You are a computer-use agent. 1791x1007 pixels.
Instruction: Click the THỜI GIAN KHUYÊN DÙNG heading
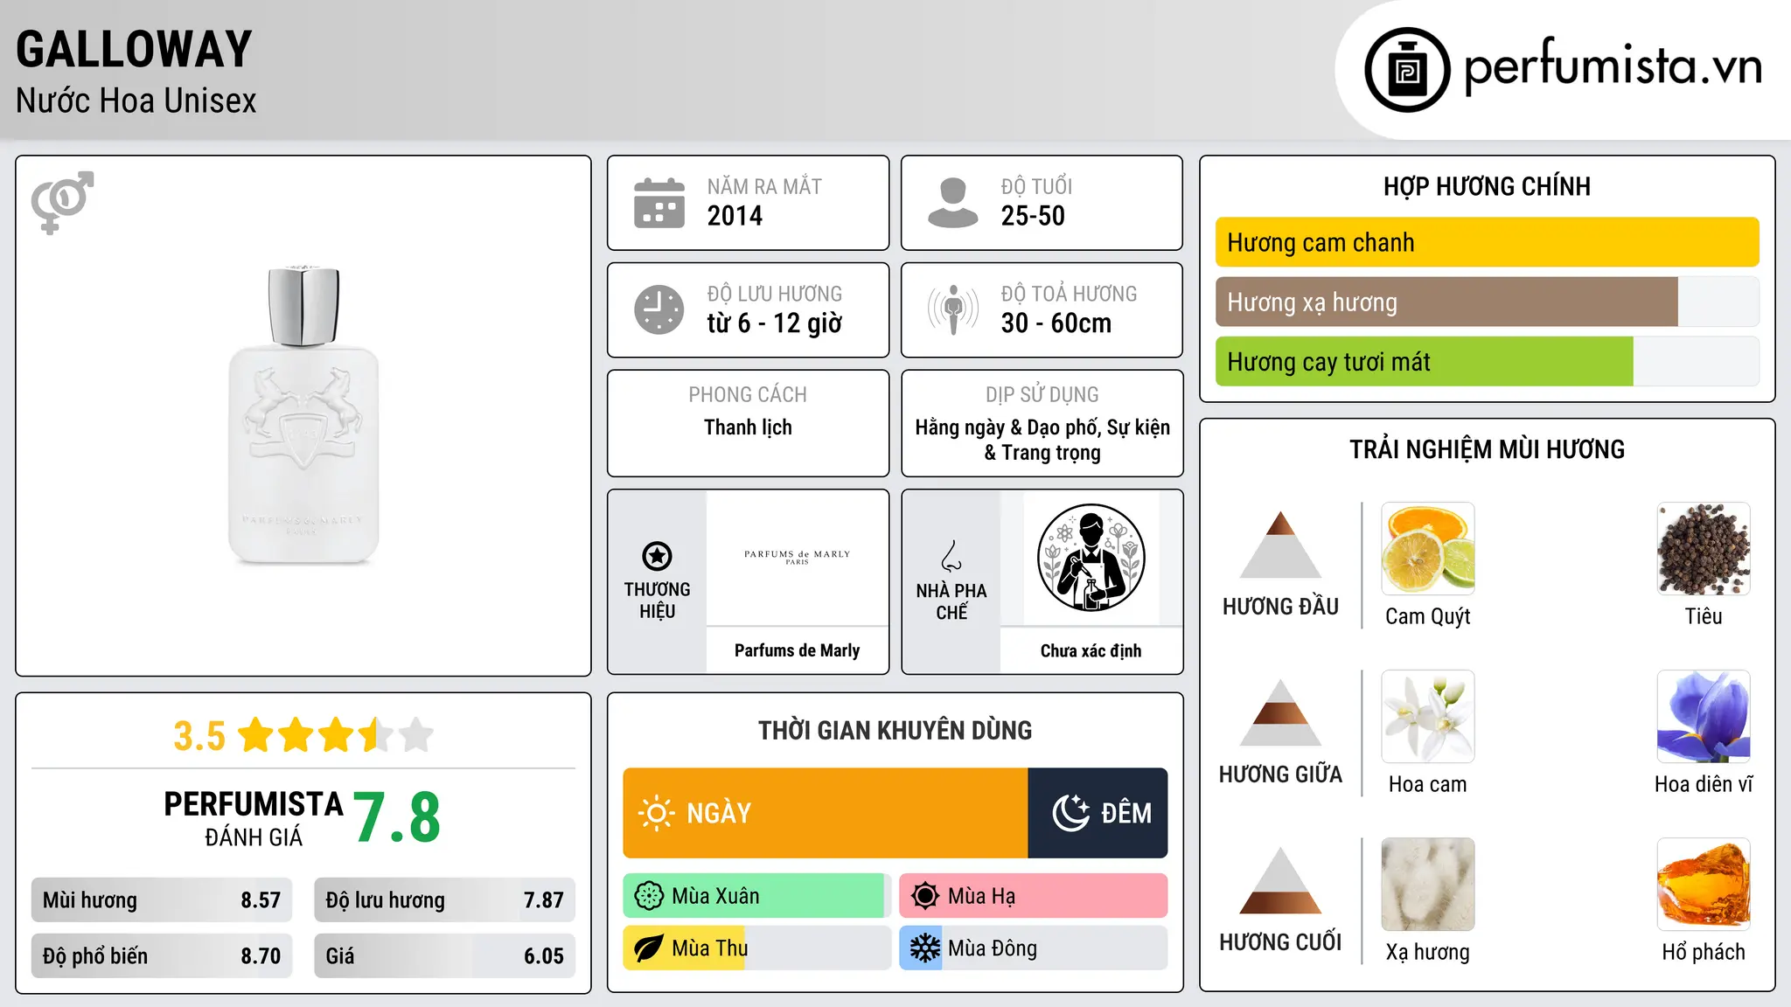click(895, 730)
